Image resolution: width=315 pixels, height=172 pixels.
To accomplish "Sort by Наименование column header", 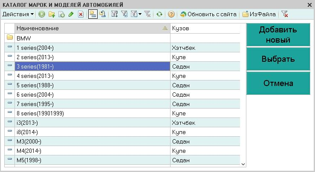I will pyautogui.click(x=92, y=28).
